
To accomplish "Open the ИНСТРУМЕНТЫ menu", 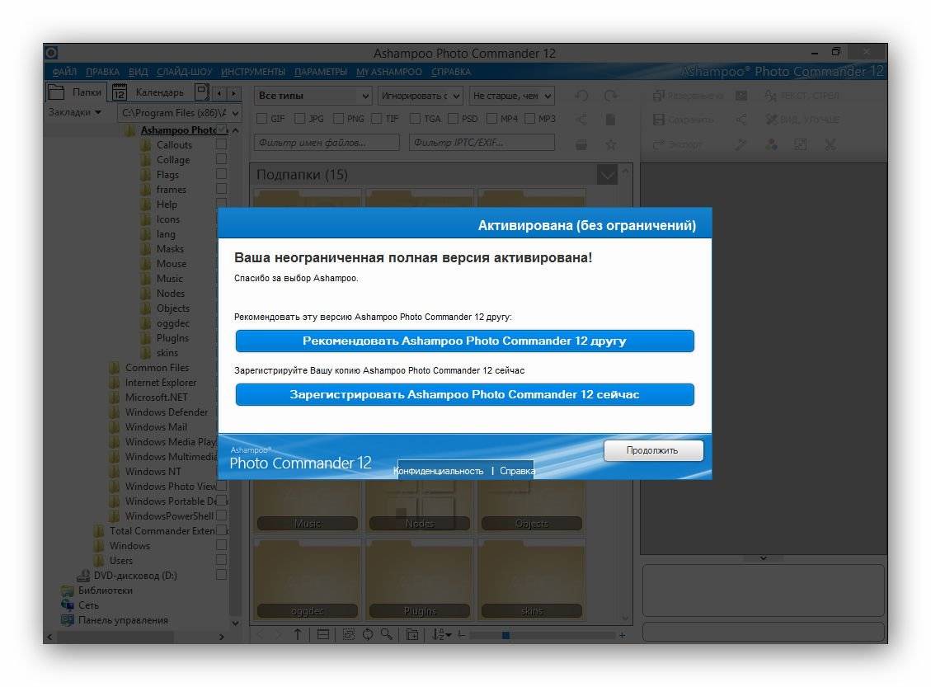I will [x=253, y=72].
